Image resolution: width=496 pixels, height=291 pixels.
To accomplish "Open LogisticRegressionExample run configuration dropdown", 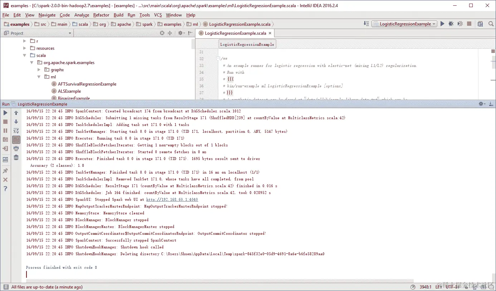I will [405, 24].
